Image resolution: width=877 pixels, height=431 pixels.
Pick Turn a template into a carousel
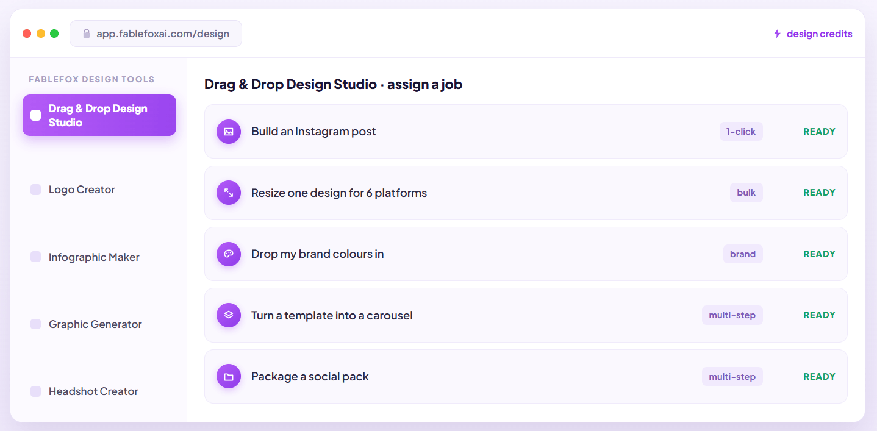526,315
